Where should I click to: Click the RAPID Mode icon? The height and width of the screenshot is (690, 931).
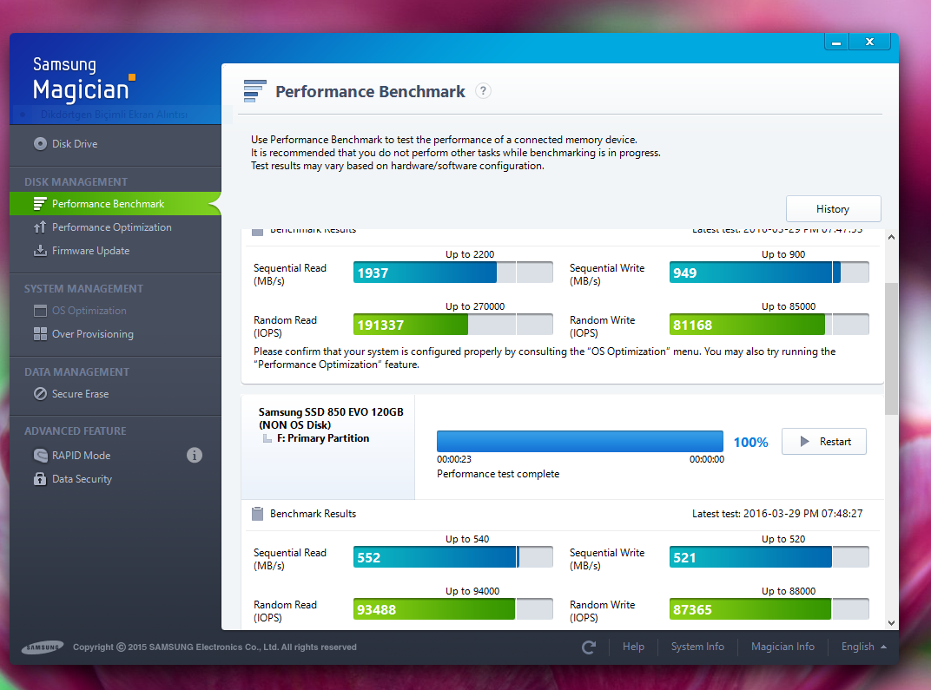(x=40, y=455)
